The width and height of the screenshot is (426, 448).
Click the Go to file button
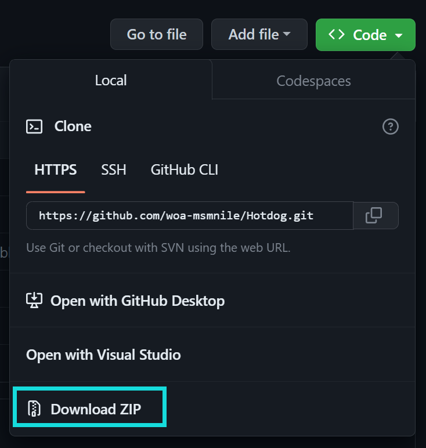tap(157, 34)
